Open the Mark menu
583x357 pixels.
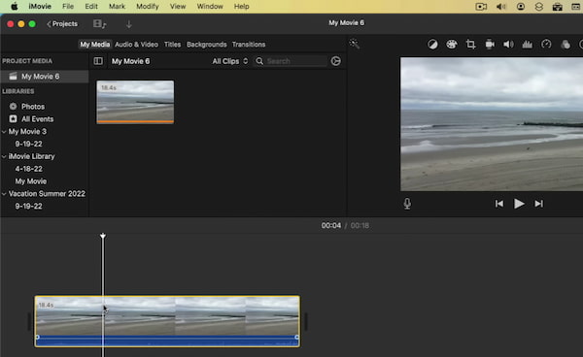tap(117, 7)
